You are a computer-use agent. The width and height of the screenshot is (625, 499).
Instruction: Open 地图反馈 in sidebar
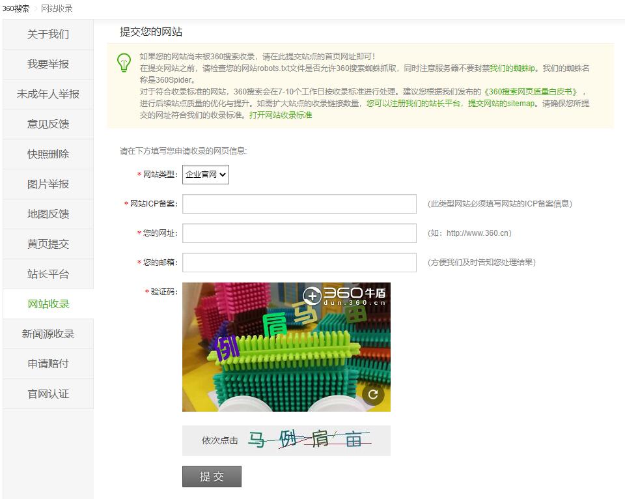48,214
